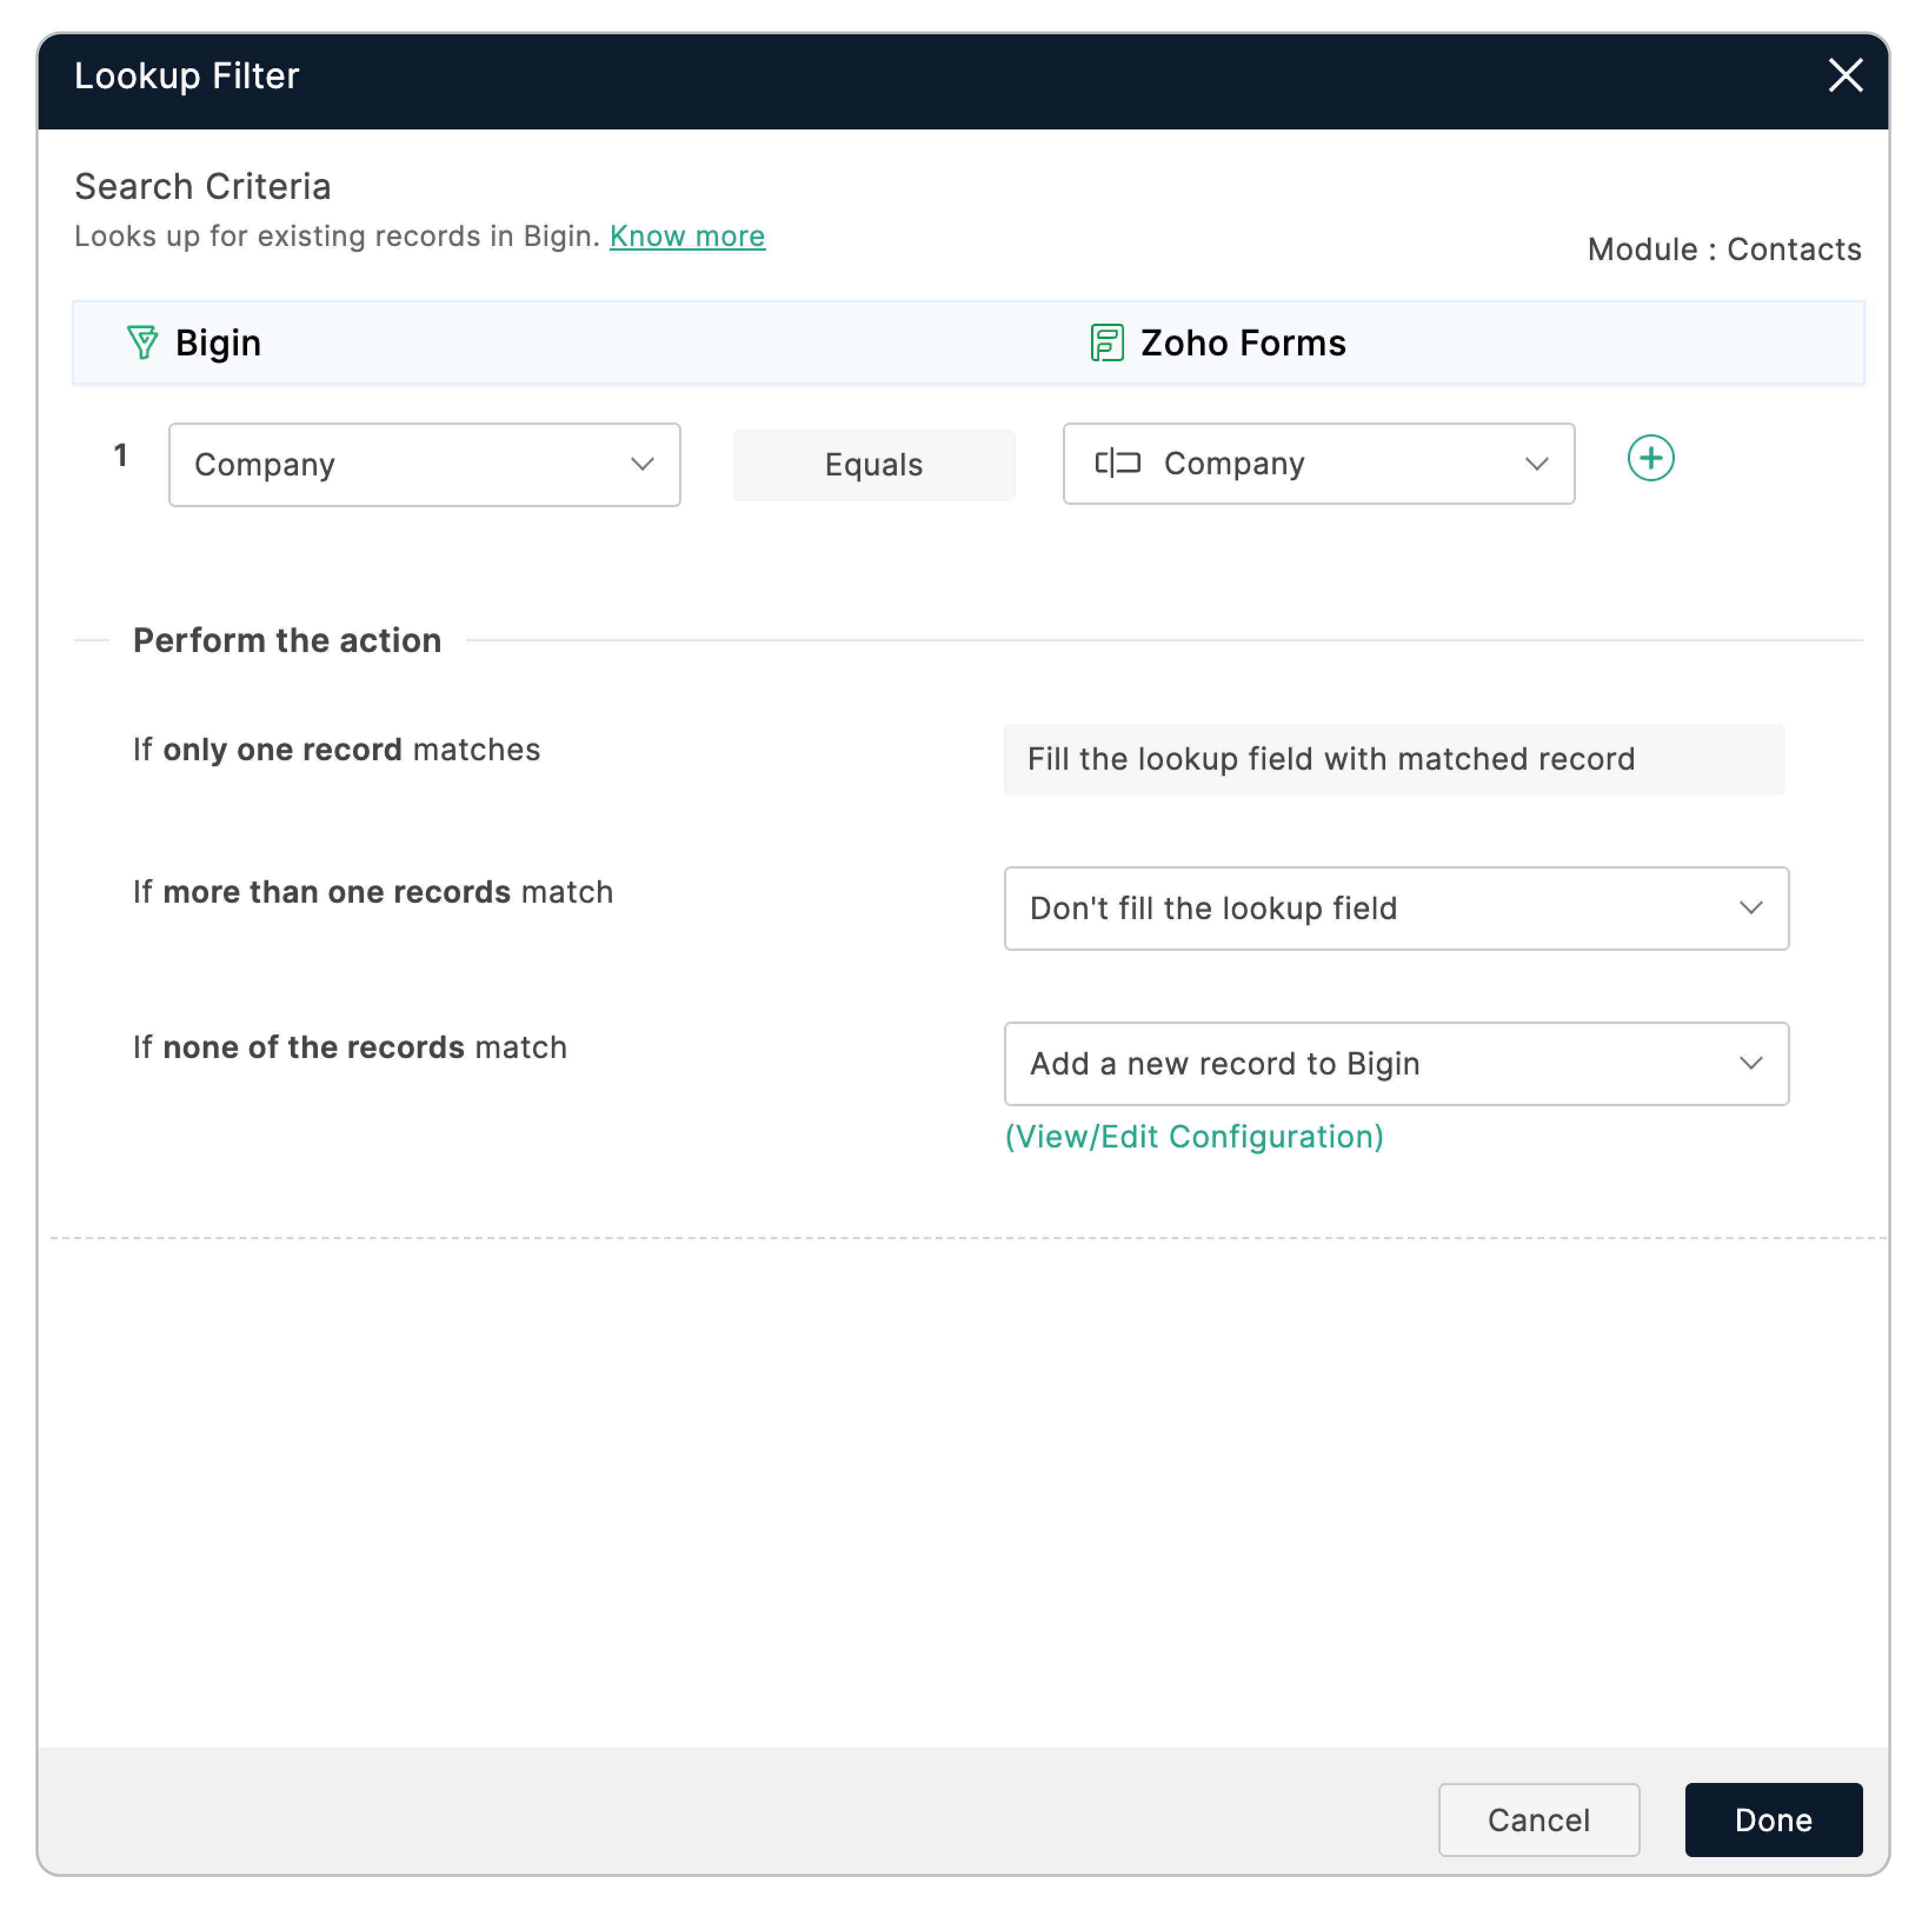The height and width of the screenshot is (1913, 1932).
Task: Click the chevron arrow in the Bigin Company selector
Action: (642, 465)
